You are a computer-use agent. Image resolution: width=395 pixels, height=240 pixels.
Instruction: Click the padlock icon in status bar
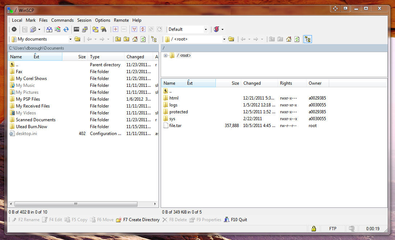click(314, 229)
